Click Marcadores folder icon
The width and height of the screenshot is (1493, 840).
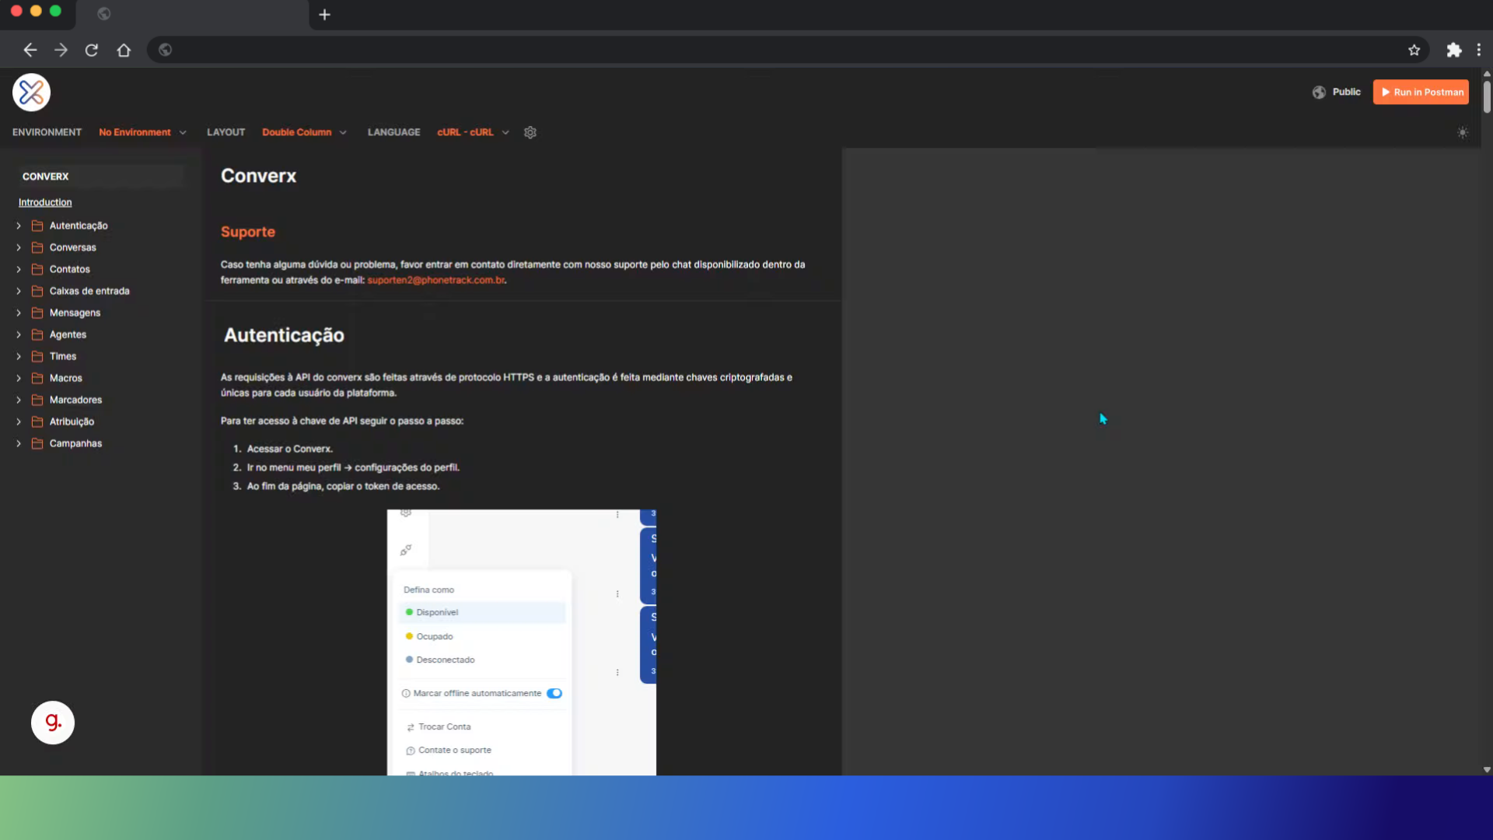pyautogui.click(x=37, y=400)
